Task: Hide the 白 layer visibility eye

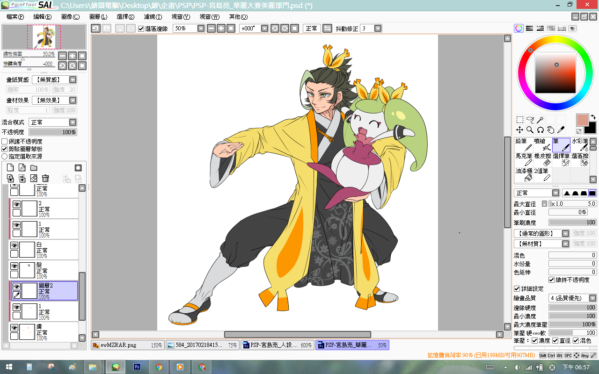Action: (15, 245)
